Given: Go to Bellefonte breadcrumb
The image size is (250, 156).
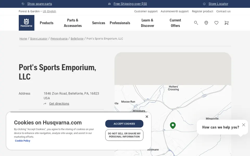Looking at the screenshot, I should pyautogui.click(x=77, y=38).
